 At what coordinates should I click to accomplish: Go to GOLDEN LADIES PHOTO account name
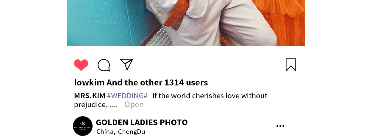point(142,122)
